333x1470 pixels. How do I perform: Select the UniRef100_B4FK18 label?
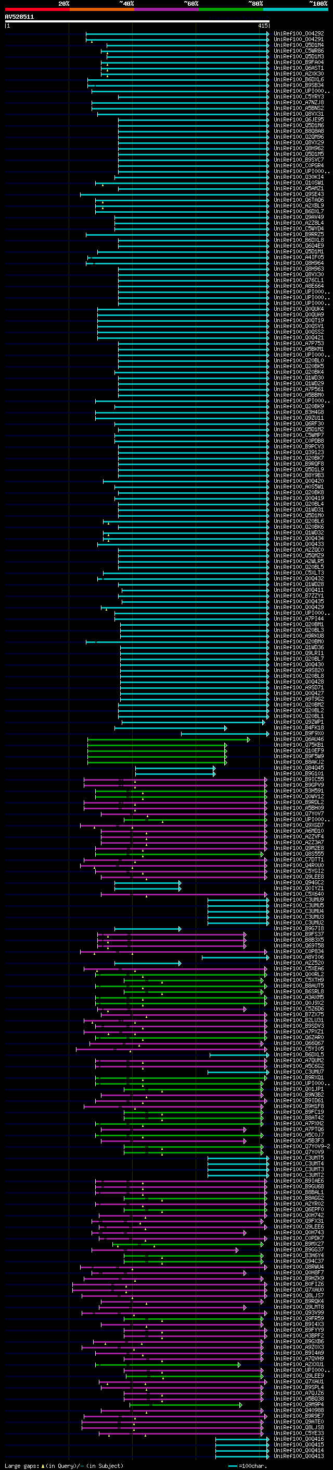tap(299, 727)
